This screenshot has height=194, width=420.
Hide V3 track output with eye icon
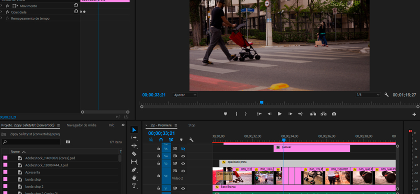(x=183, y=163)
